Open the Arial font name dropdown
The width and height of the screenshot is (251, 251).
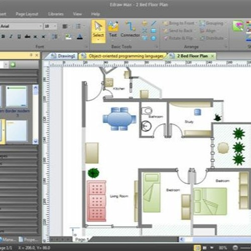[40, 26]
